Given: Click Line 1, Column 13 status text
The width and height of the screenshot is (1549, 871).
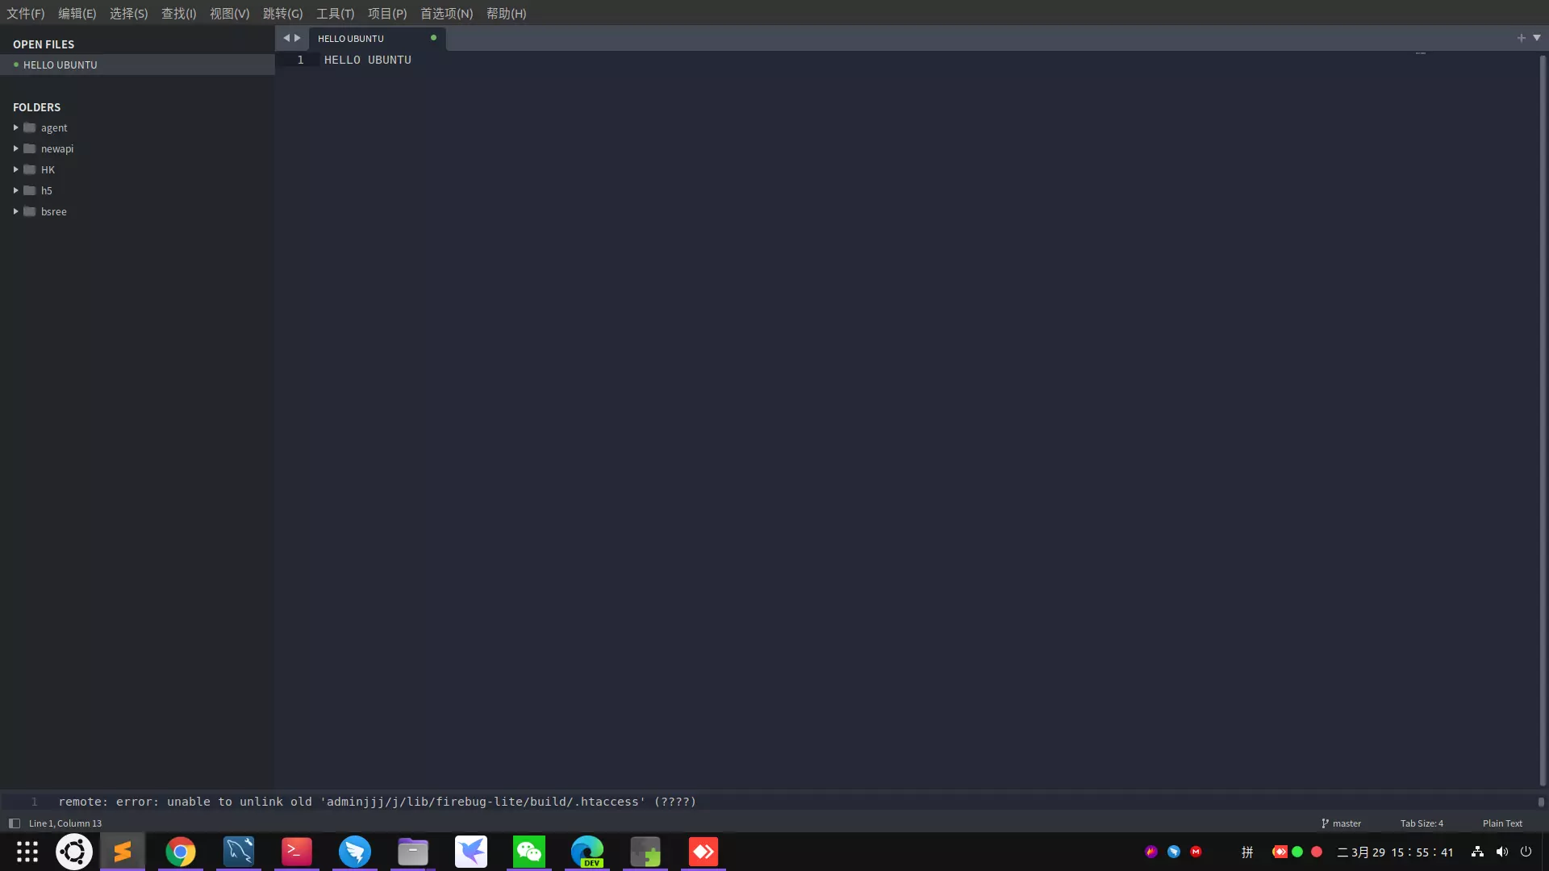Looking at the screenshot, I should [65, 823].
